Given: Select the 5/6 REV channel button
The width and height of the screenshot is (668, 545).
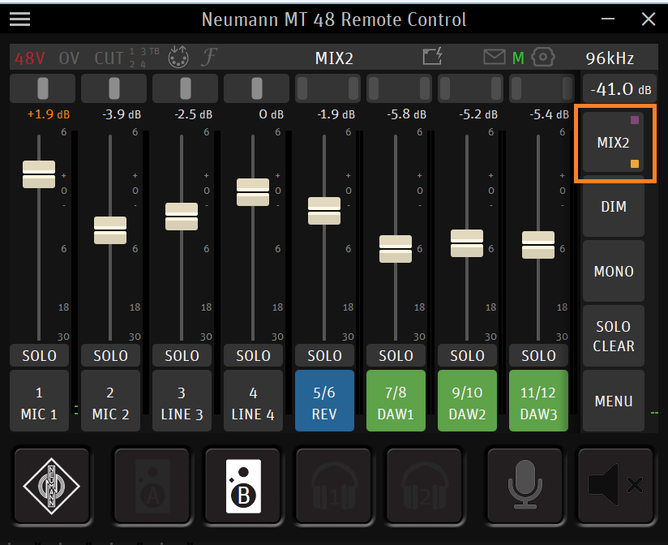Looking at the screenshot, I should pos(324,401).
